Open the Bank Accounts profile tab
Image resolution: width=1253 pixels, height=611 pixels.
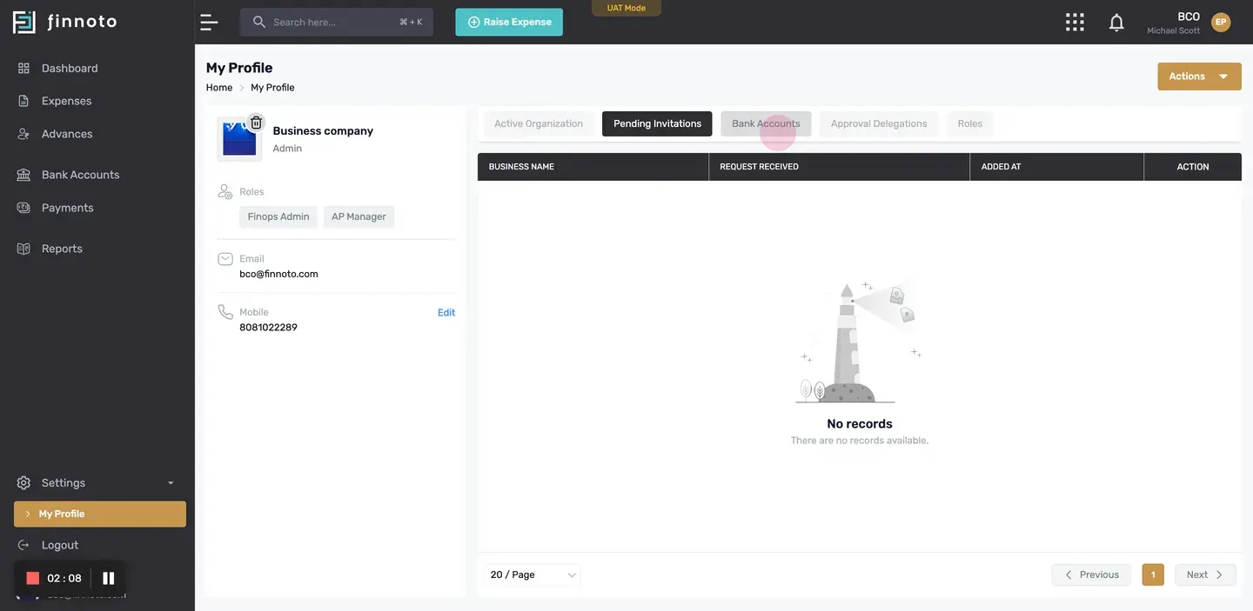click(x=766, y=123)
